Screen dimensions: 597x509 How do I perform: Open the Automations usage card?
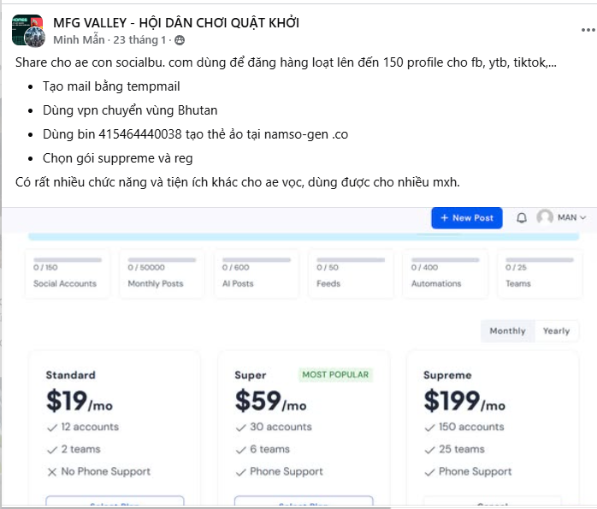coord(444,274)
